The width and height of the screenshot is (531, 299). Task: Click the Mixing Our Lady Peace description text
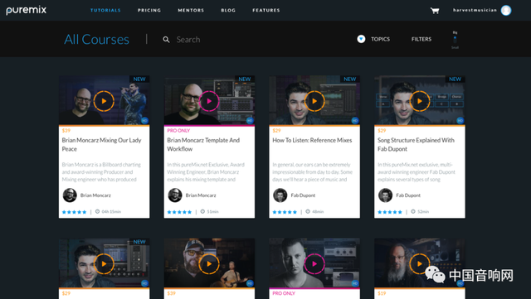pos(101,171)
